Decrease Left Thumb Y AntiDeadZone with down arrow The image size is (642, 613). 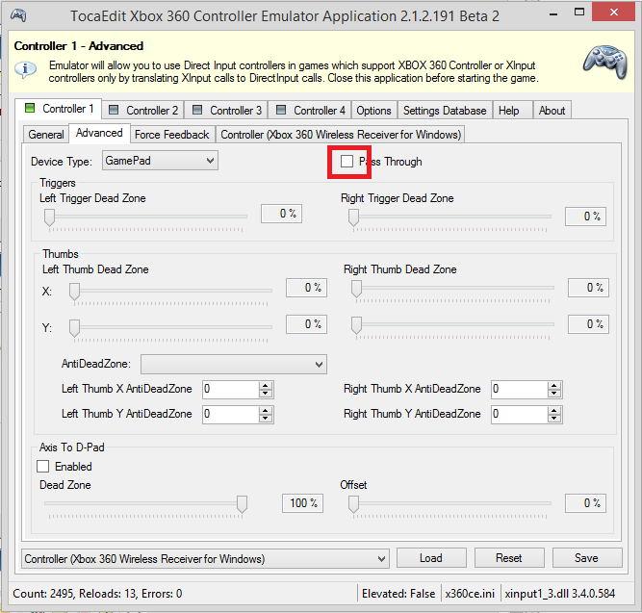pyautogui.click(x=266, y=418)
